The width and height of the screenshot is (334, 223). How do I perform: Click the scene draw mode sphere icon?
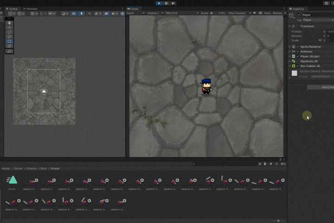pos(63,13)
